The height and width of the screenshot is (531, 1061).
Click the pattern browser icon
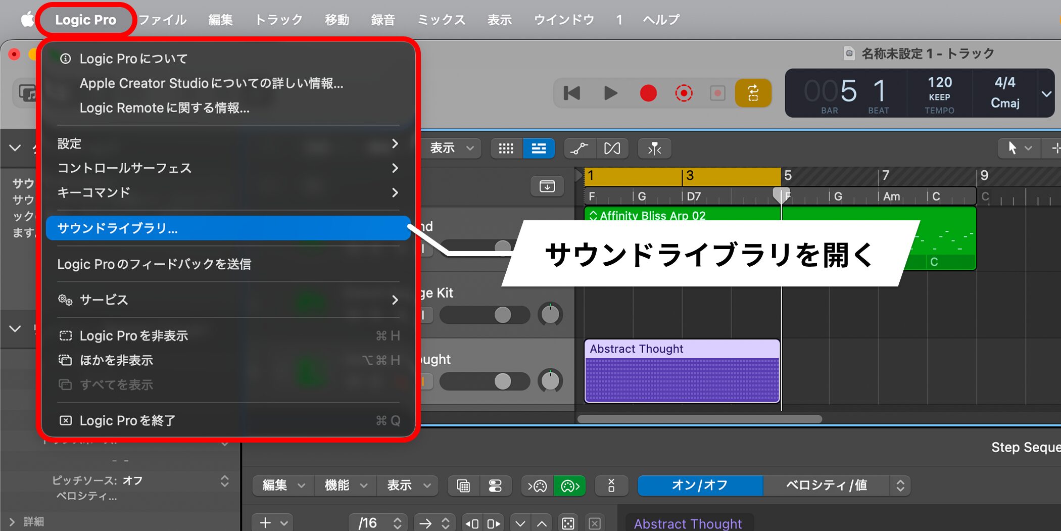click(463, 486)
